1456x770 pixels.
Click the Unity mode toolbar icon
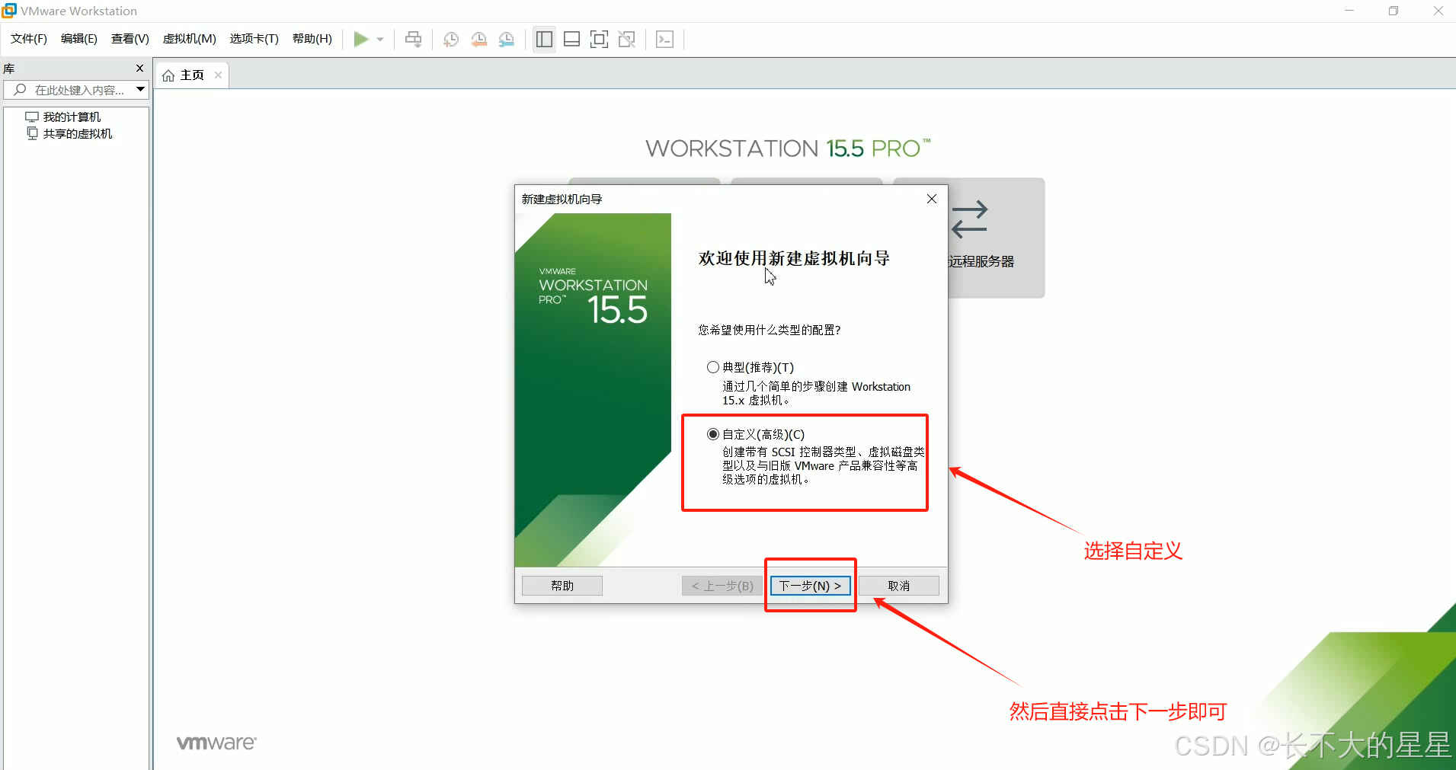(x=627, y=39)
